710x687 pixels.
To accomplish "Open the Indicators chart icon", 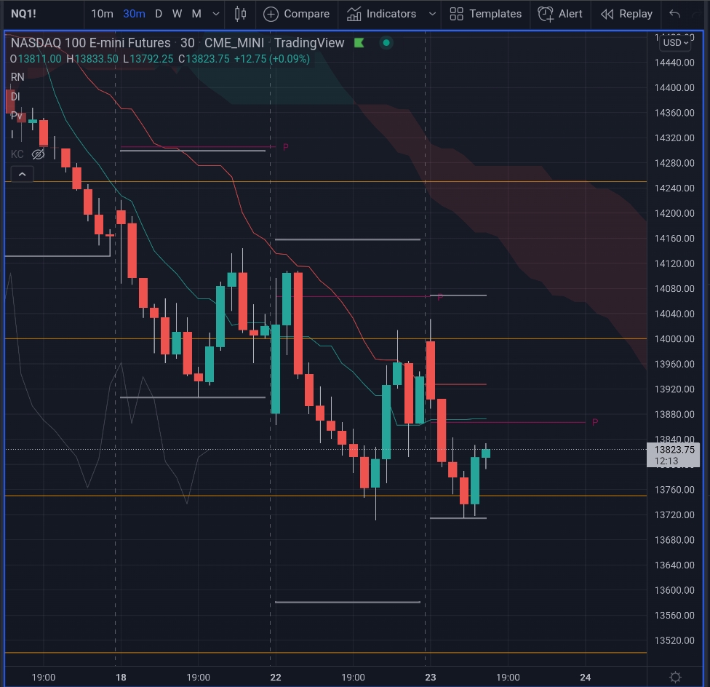I will [x=354, y=14].
